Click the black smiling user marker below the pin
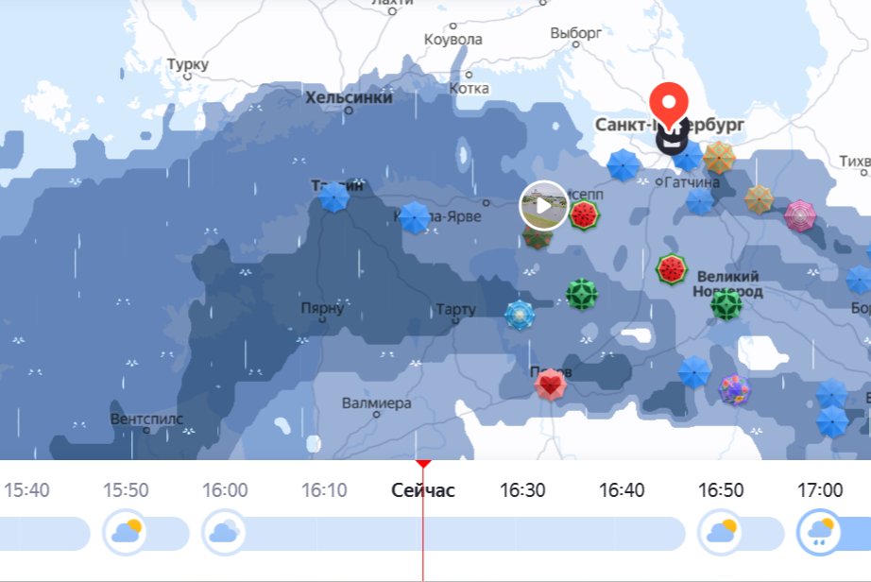871x582 pixels. pos(672,140)
